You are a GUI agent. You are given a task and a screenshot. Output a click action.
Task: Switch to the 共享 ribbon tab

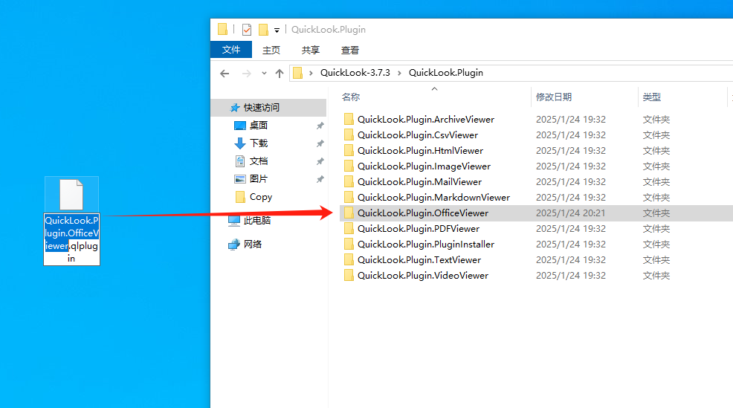point(311,50)
